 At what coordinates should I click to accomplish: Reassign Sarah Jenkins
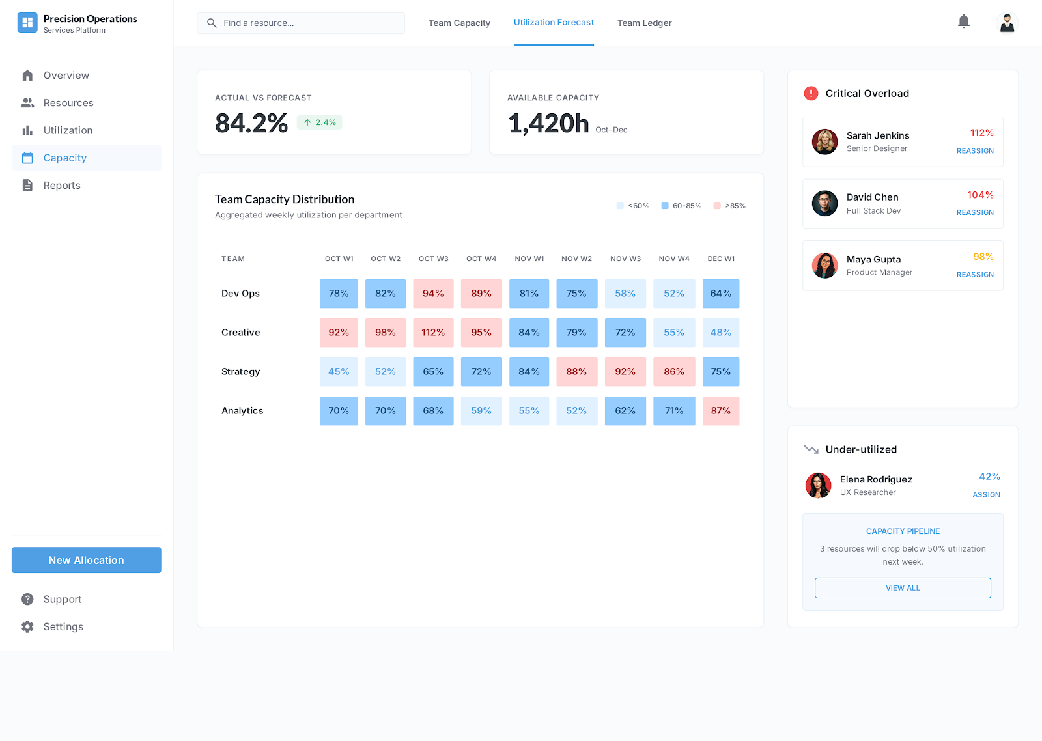coord(974,151)
